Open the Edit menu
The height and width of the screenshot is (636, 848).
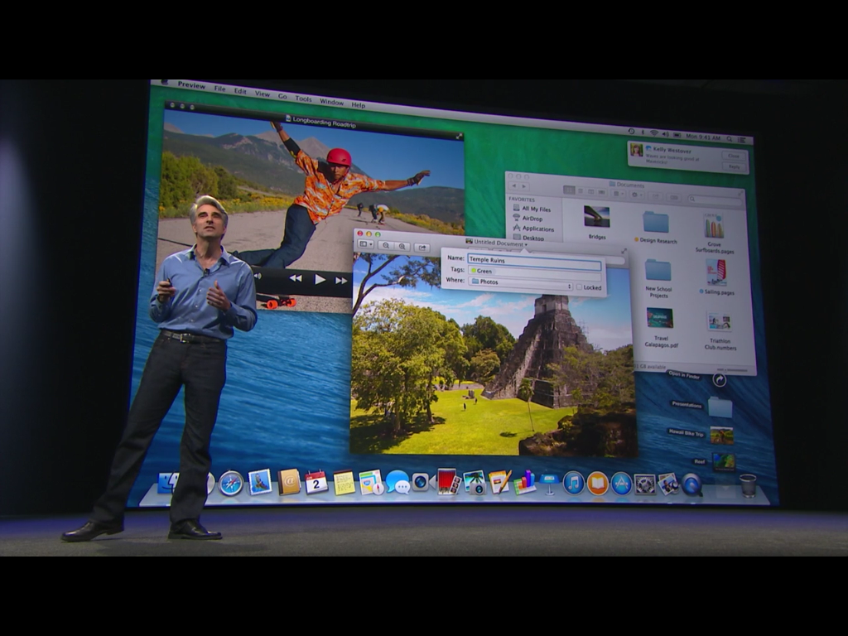240,91
